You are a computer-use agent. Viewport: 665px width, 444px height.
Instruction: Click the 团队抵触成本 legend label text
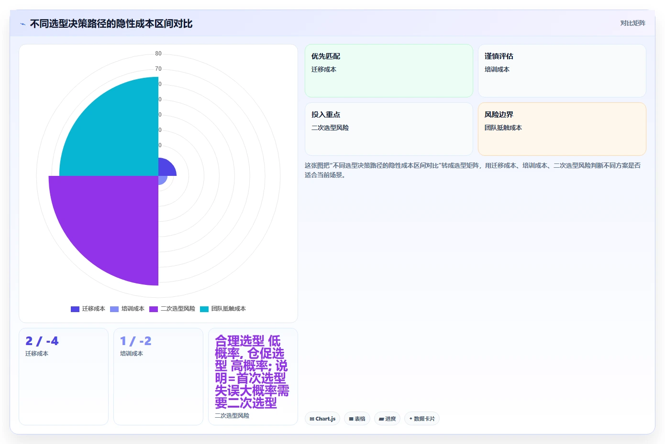click(229, 309)
